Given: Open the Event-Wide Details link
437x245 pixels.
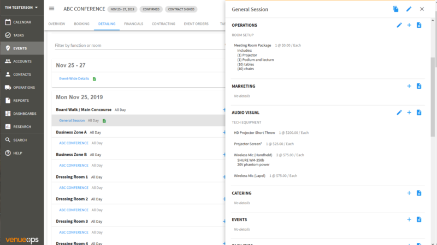Looking at the screenshot, I should click(x=74, y=78).
